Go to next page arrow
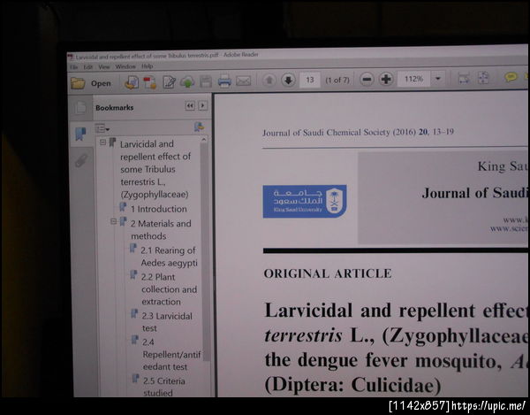This screenshot has height=415, width=530. tap(288, 81)
